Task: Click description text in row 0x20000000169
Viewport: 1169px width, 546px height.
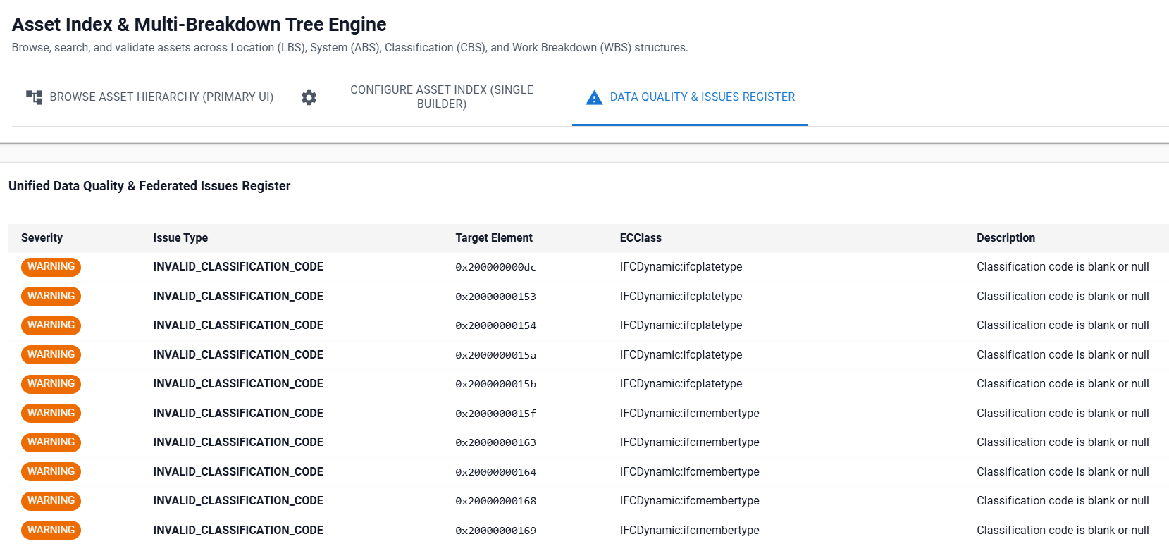Action: click(1063, 531)
